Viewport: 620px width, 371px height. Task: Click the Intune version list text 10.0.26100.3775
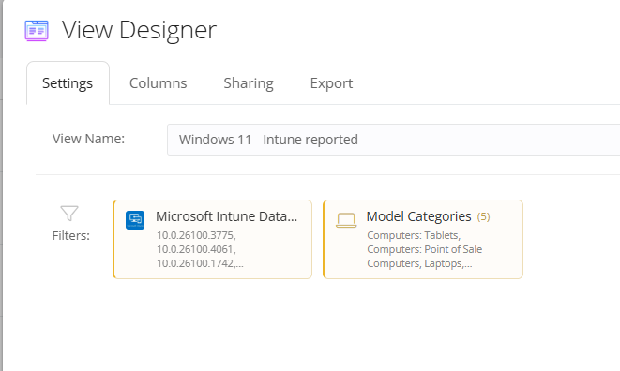(x=196, y=235)
